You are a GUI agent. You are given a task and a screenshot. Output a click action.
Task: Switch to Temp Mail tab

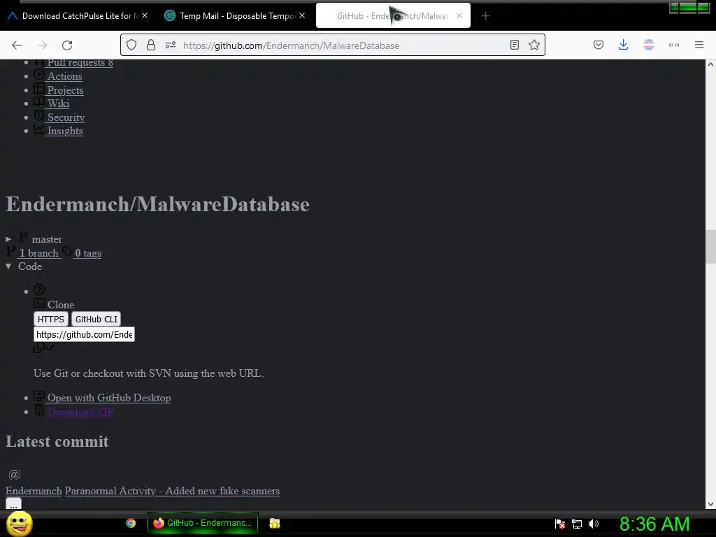click(235, 16)
